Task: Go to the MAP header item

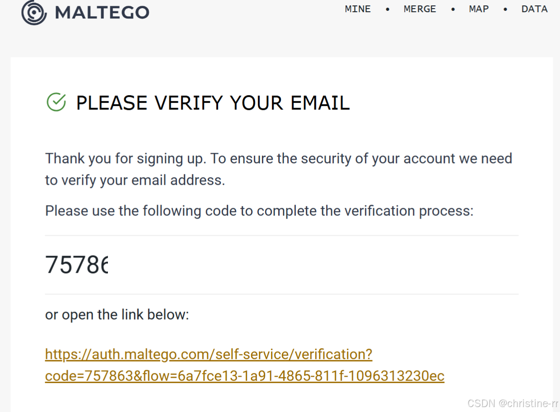Action: coord(479,9)
